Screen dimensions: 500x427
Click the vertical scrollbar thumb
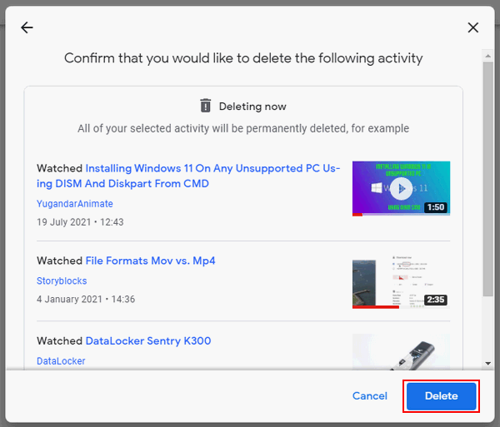(x=488, y=179)
